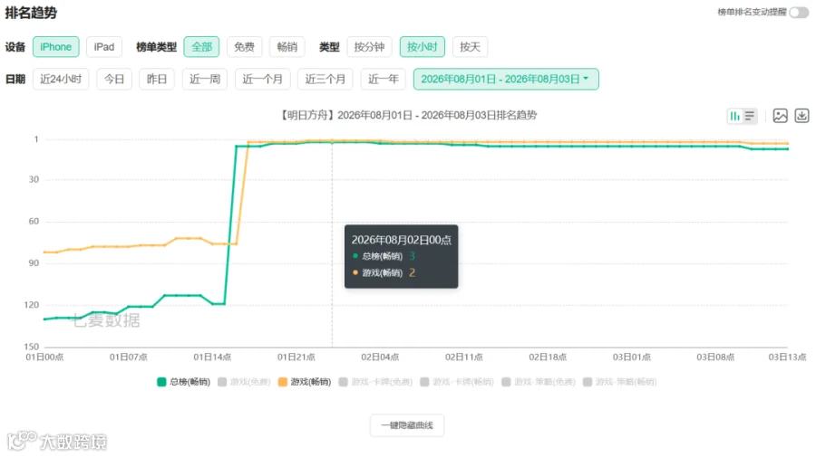Click the 01日14点 axis label

[212, 357]
